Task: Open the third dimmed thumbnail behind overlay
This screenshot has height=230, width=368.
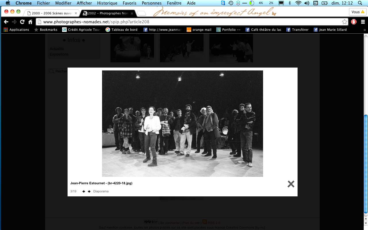Action: point(231,48)
